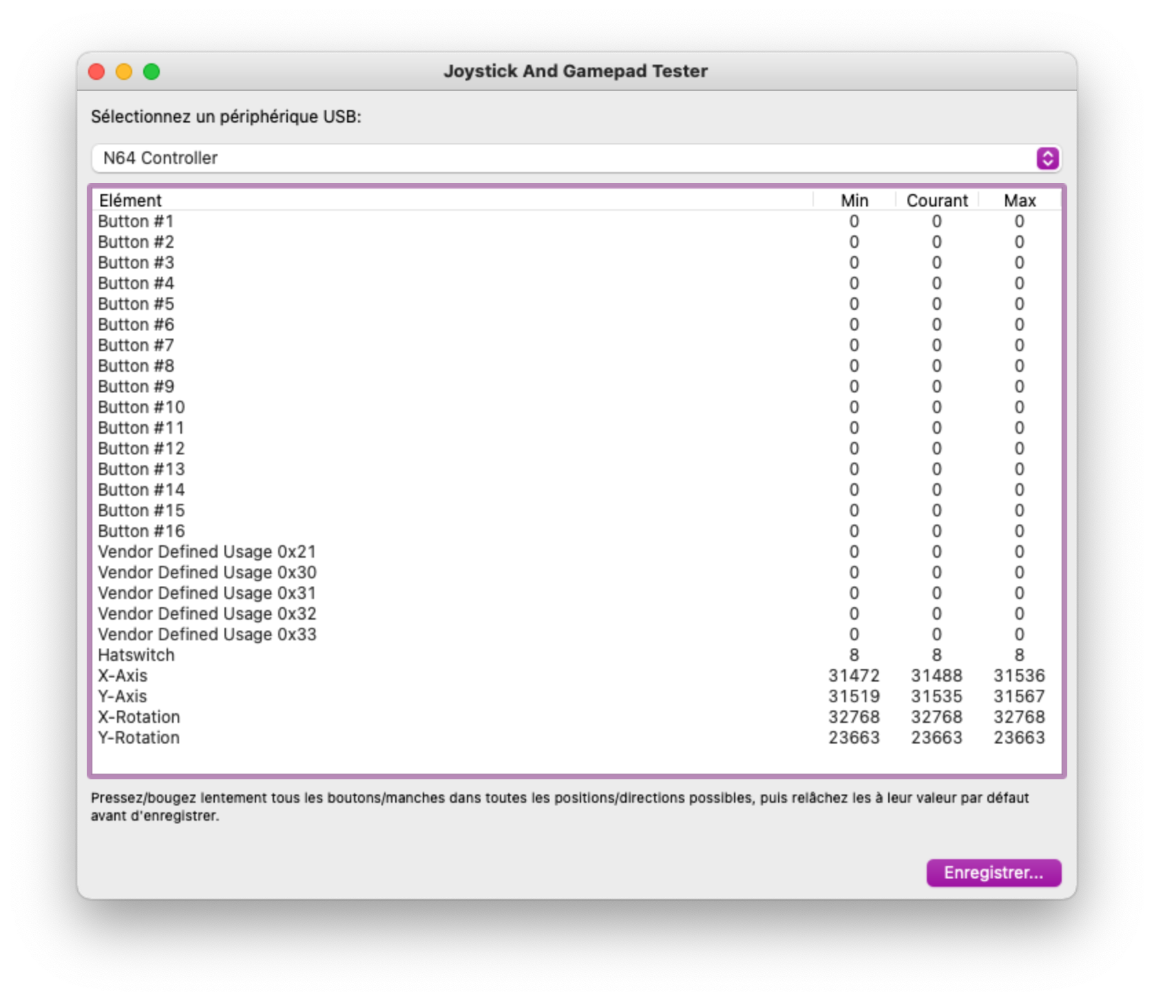Select Vendor Defined Usage 0x33 row
Viewport: 1154px width, 1001px height.
577,634
